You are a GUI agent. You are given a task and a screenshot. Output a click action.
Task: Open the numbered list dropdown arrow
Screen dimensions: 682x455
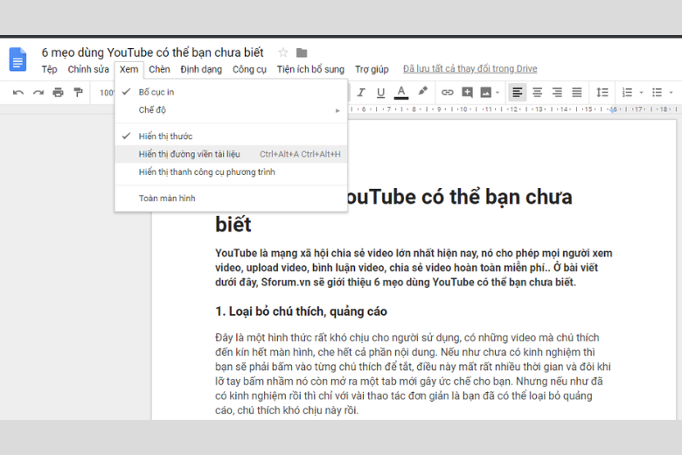641,92
